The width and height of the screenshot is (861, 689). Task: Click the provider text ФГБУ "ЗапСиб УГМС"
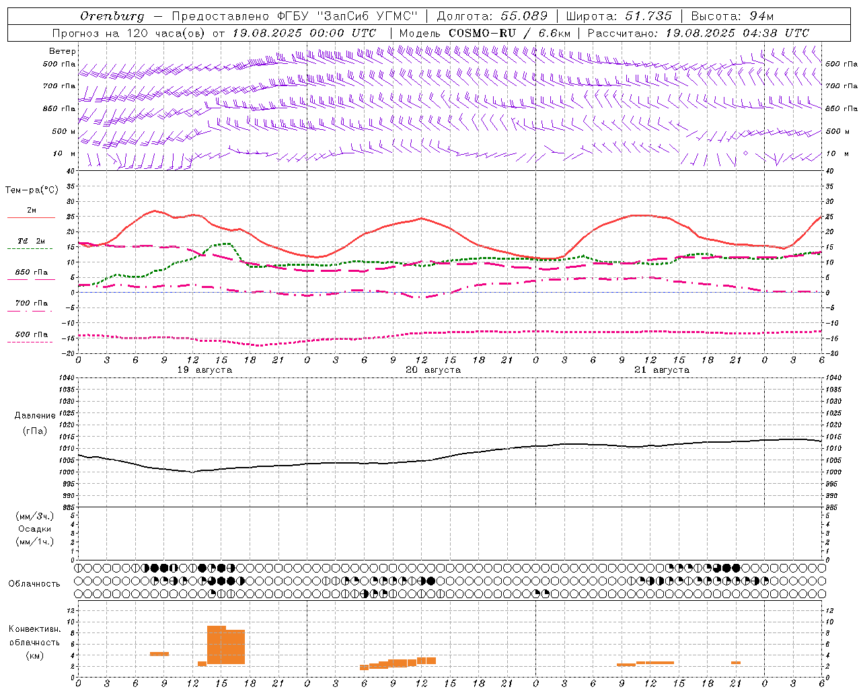[x=347, y=16]
